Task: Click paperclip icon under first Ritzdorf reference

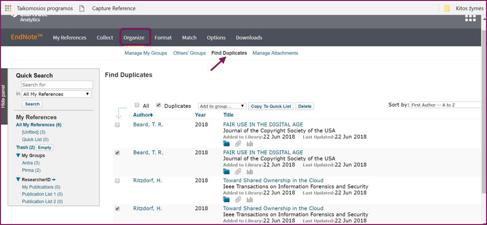Action: (238, 200)
